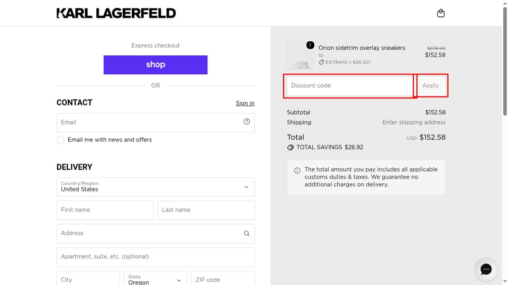Click the page vertical scrollbar
508x285 pixels.
pyautogui.click(x=505, y=61)
